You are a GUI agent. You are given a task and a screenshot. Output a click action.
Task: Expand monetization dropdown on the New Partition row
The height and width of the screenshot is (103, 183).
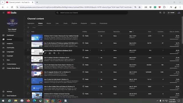[104, 50]
